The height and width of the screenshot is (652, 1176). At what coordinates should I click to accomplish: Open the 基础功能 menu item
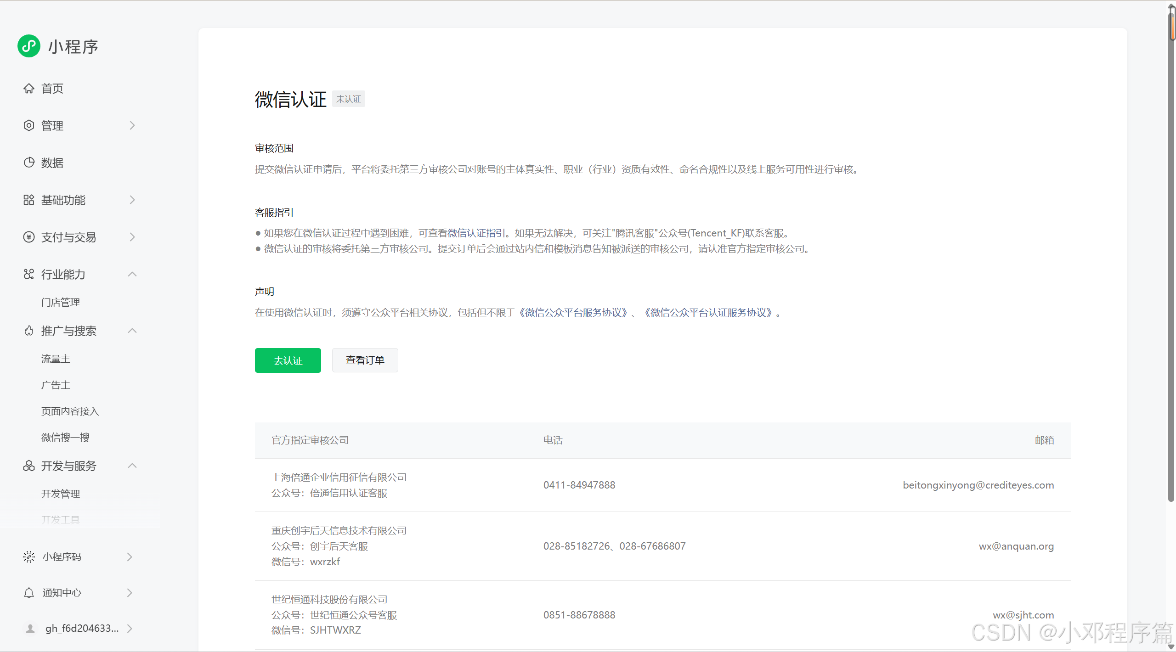(63, 200)
